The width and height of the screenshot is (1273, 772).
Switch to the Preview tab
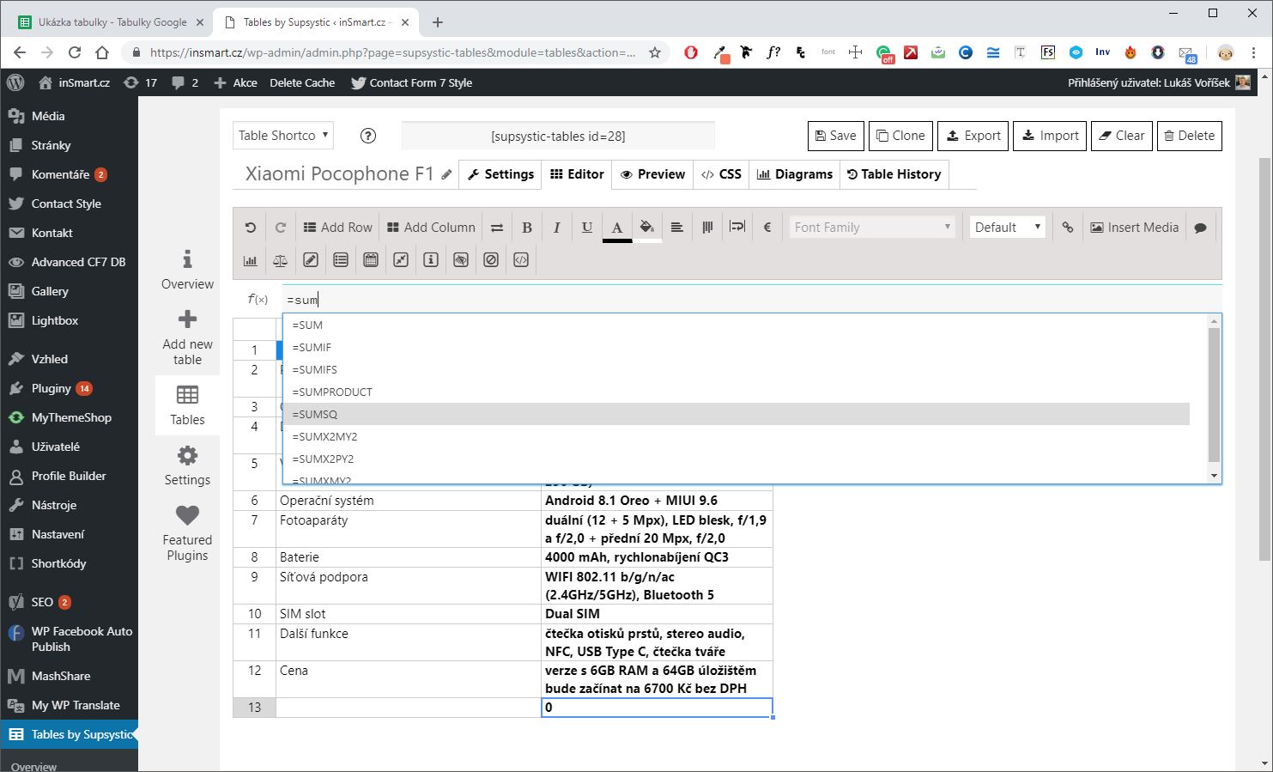652,174
